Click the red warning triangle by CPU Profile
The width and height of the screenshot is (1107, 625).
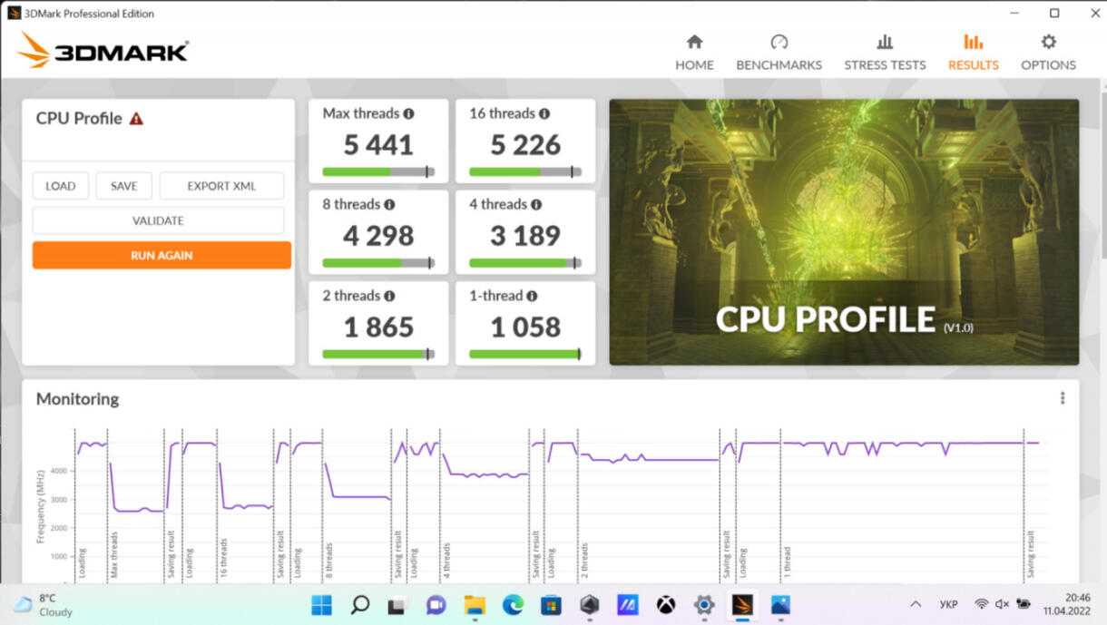click(136, 119)
